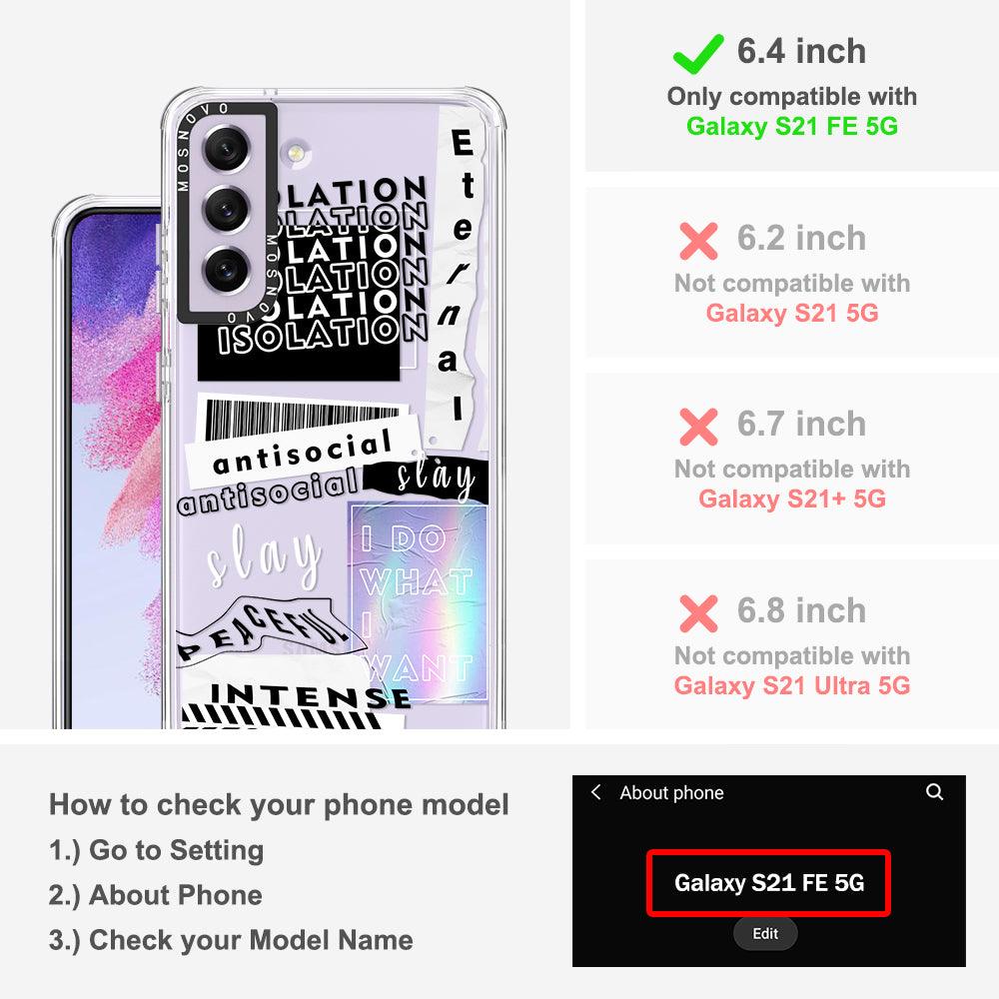The image size is (999, 999).
Task: Click the red X beside 6.8 inch
Action: pyautogui.click(x=698, y=613)
